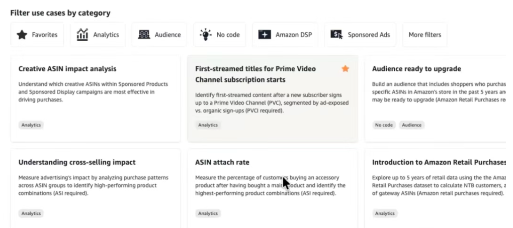Filter use cases by Audience label

[x=167, y=35]
